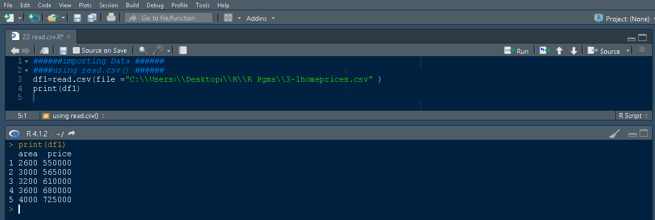655x220 pixels.
Task: Open the Debug menu
Action: pyautogui.click(x=155, y=5)
